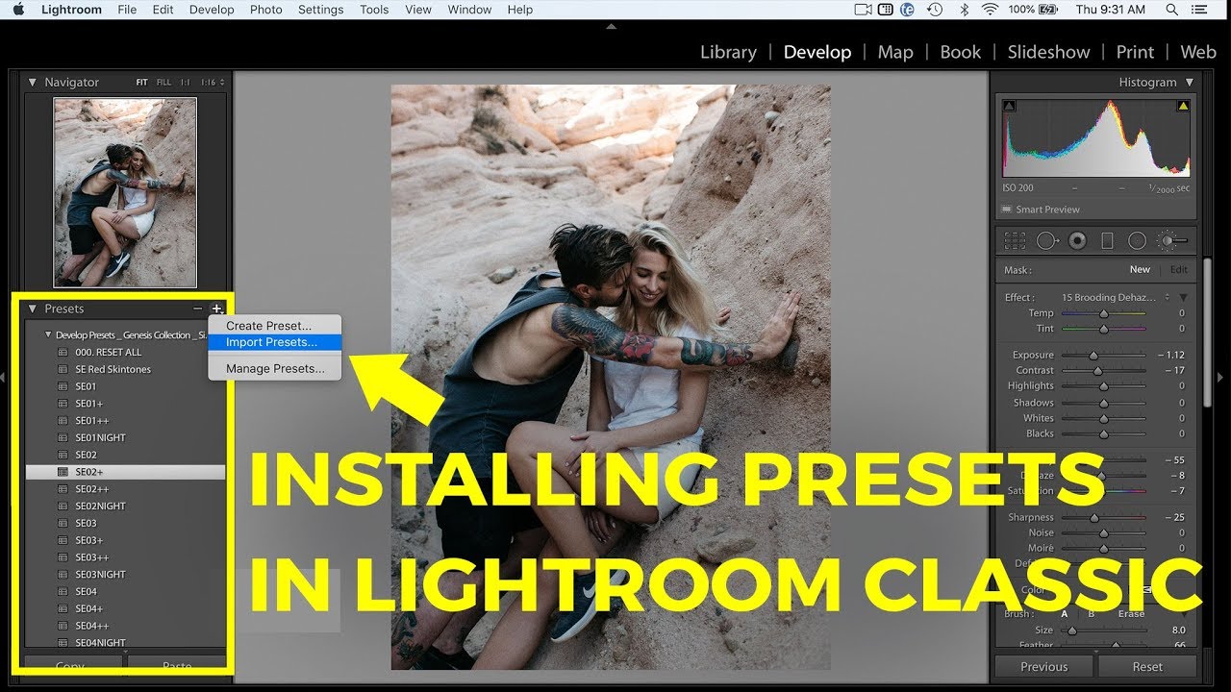
Task: Toggle the highlight clipping indicator in histogram
Action: (1183, 106)
